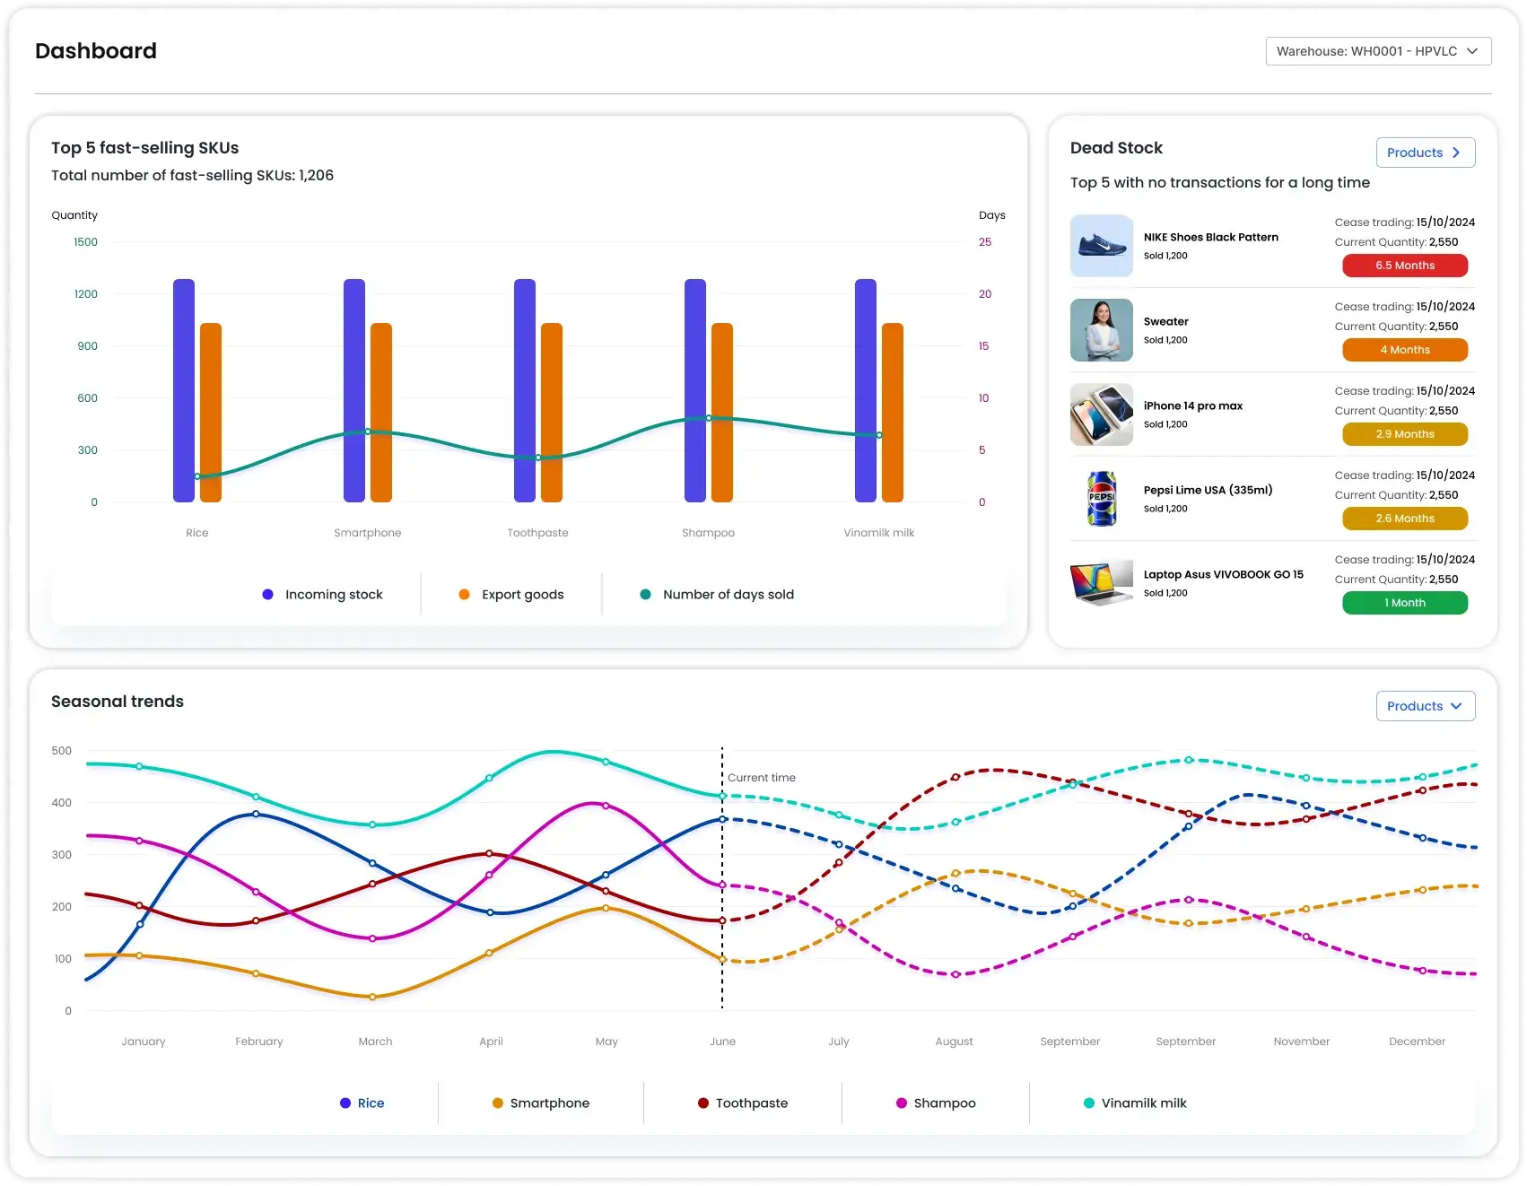Image resolution: width=1527 pixels, height=1186 pixels.
Task: Toggle the Export goods legend item
Action: pyautogui.click(x=511, y=595)
